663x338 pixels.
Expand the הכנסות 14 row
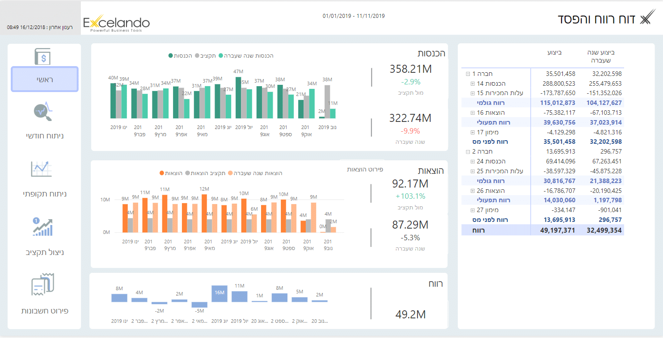click(x=473, y=83)
